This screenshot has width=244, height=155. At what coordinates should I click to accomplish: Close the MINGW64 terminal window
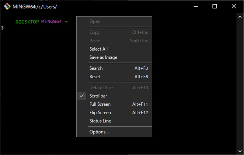coord(234,6)
